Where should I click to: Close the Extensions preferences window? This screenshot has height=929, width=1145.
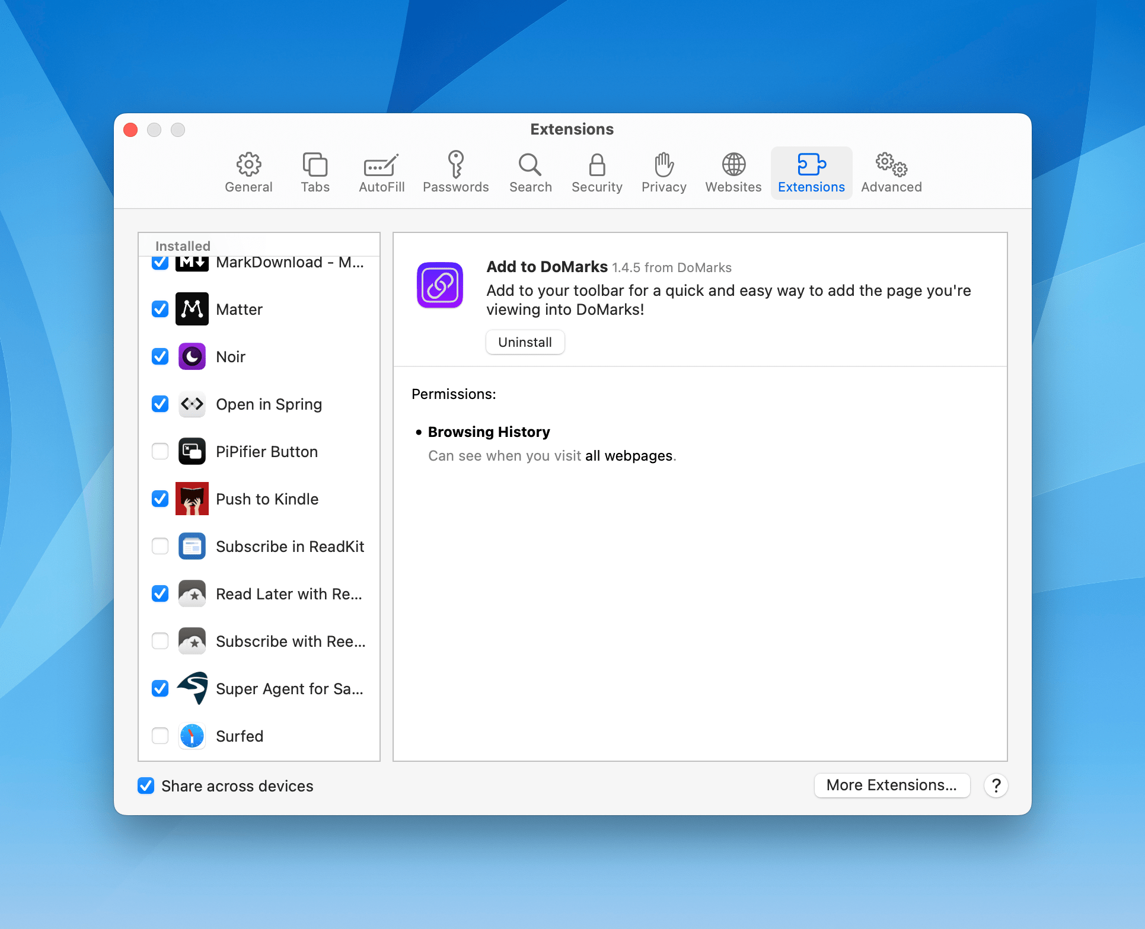tap(130, 129)
